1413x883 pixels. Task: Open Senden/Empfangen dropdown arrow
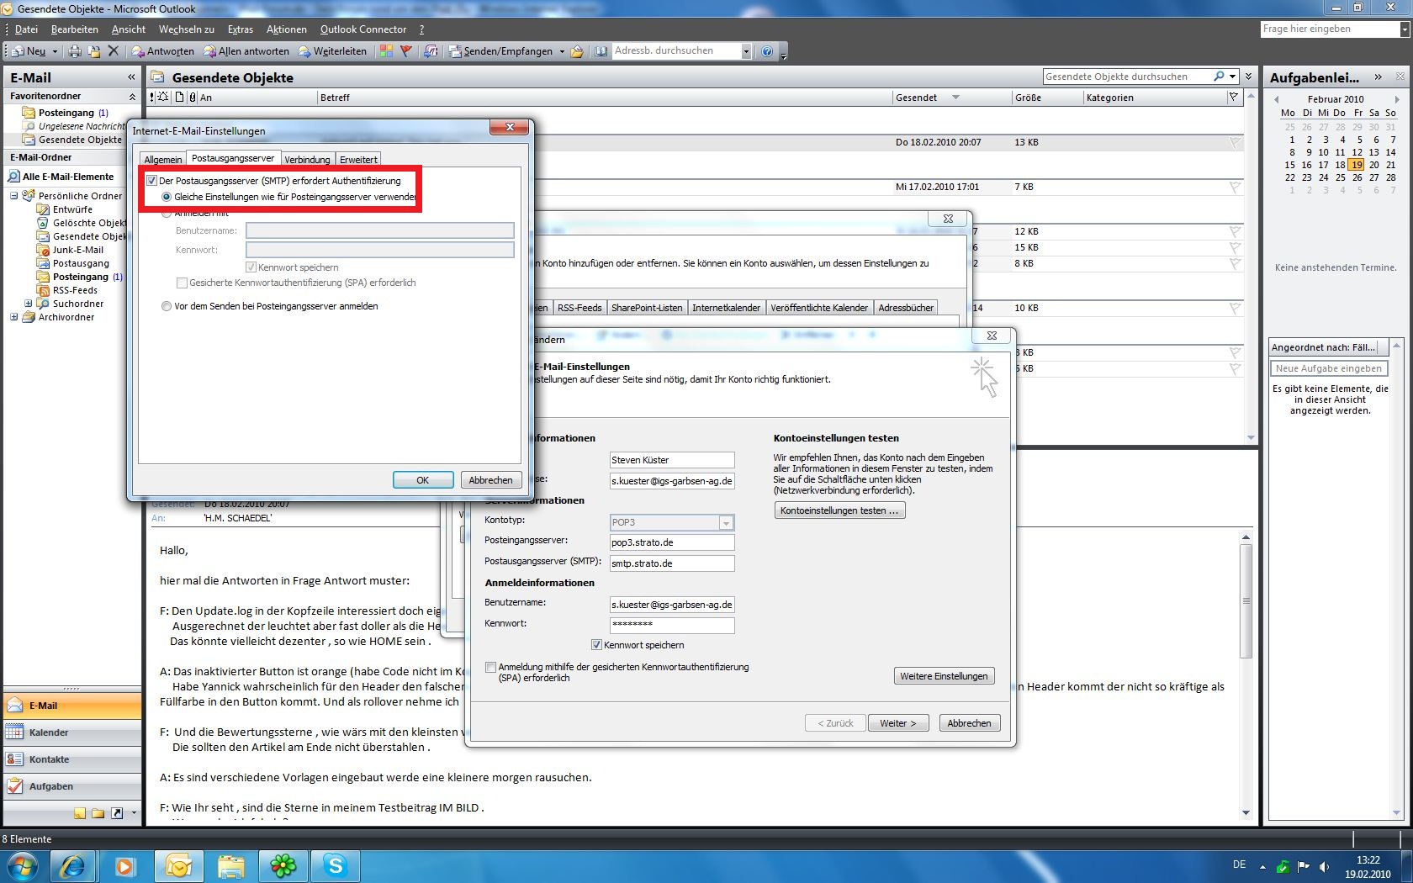click(561, 51)
